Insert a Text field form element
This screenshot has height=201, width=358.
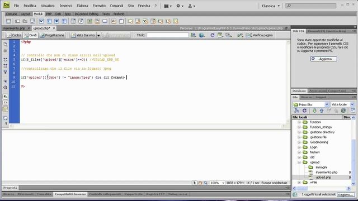[17, 21]
